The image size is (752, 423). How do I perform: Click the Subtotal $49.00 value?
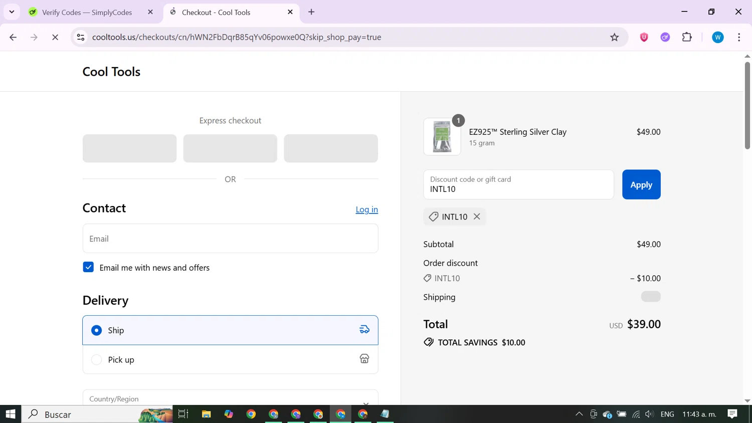(648, 244)
